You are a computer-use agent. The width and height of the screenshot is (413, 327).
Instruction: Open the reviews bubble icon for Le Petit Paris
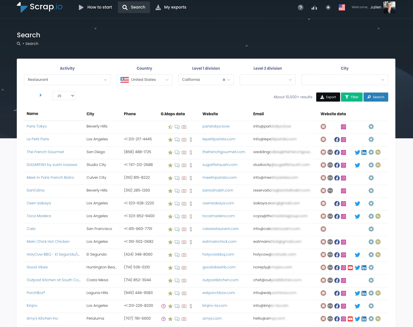[x=177, y=140]
